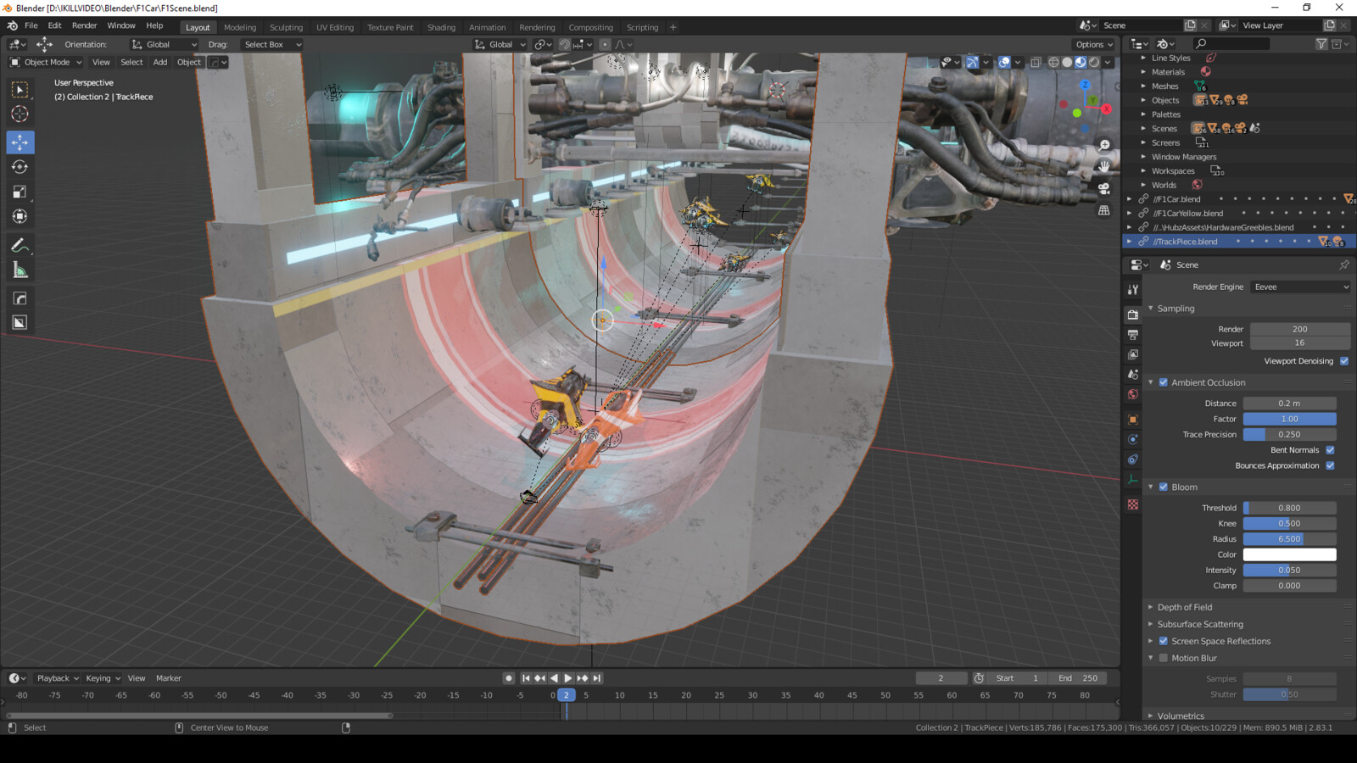Expand the Materials entry in outliner

coord(1143,72)
